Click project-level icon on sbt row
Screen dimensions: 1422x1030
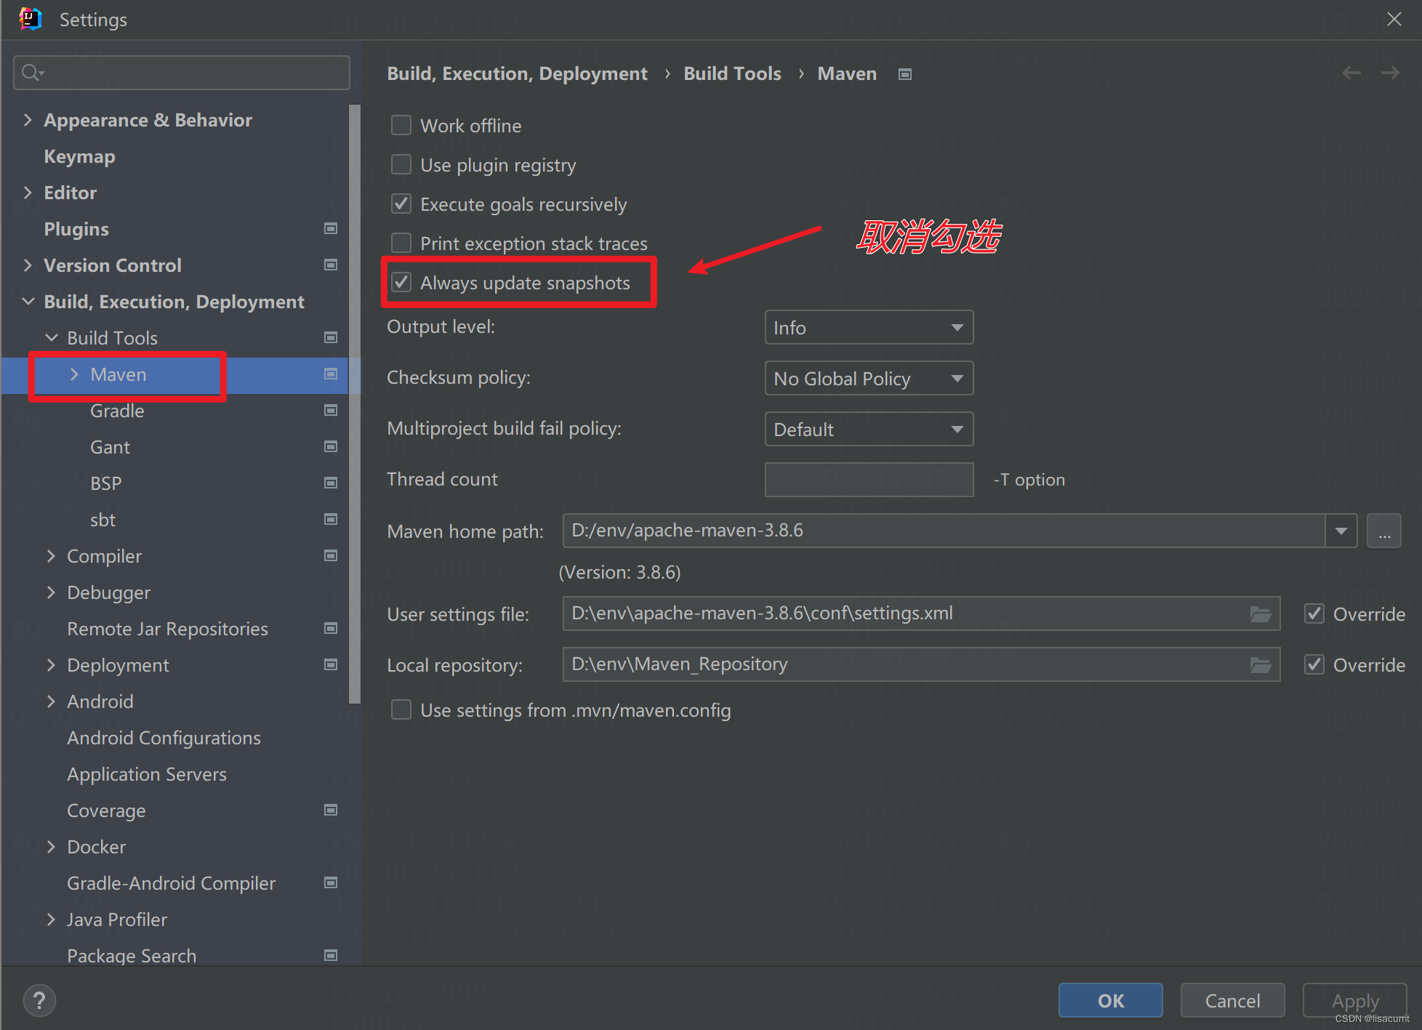(x=331, y=519)
